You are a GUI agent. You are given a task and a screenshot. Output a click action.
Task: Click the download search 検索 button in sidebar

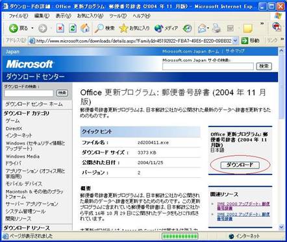point(62,93)
